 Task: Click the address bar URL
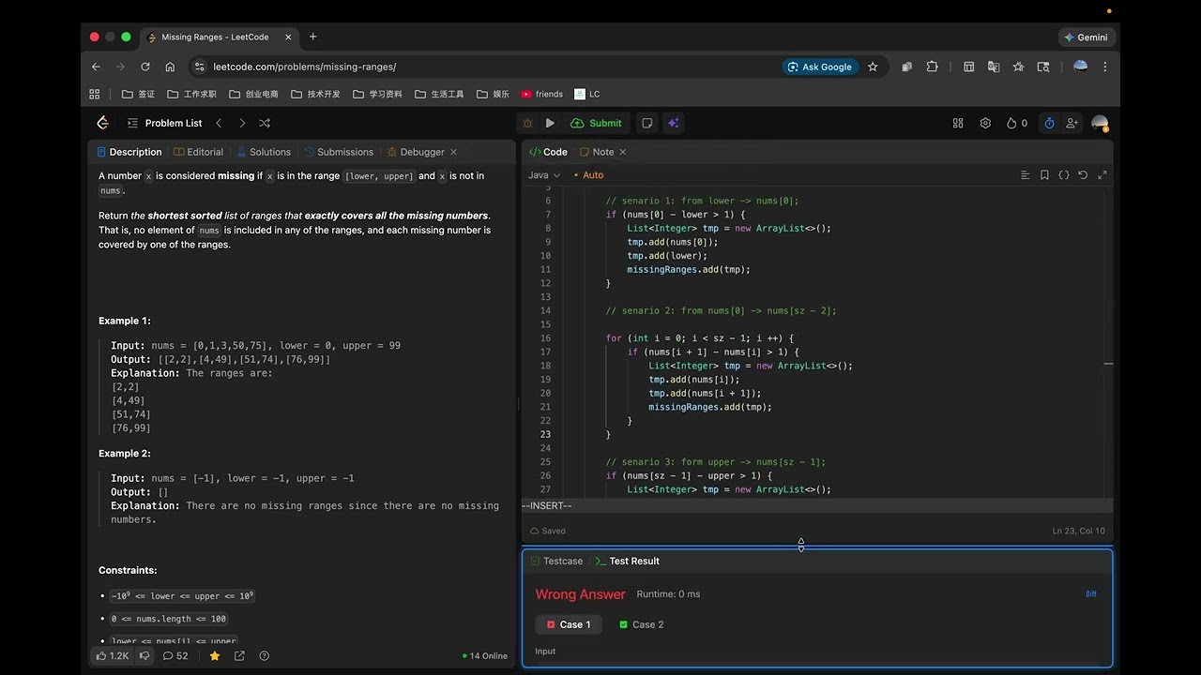click(x=305, y=67)
